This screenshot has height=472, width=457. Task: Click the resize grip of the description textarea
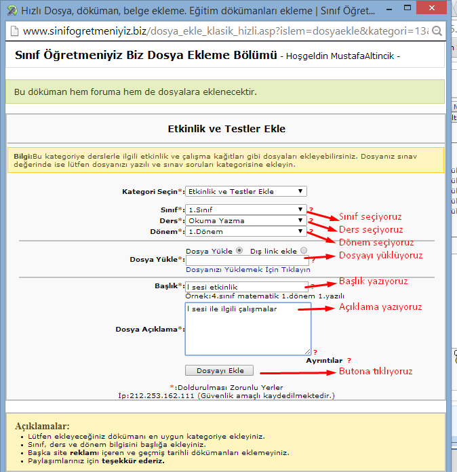tap(307, 351)
